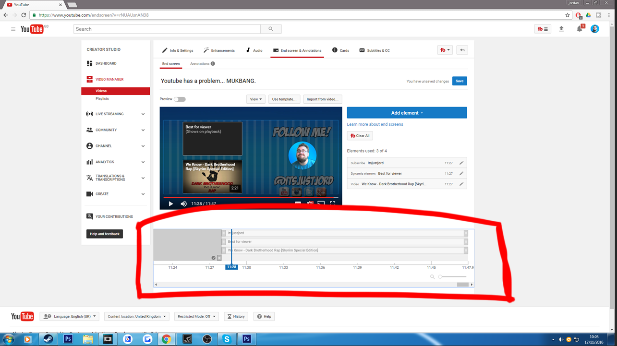Screen dimensions: 617x346
Task: Click the upload arrow icon
Action: click(561, 29)
